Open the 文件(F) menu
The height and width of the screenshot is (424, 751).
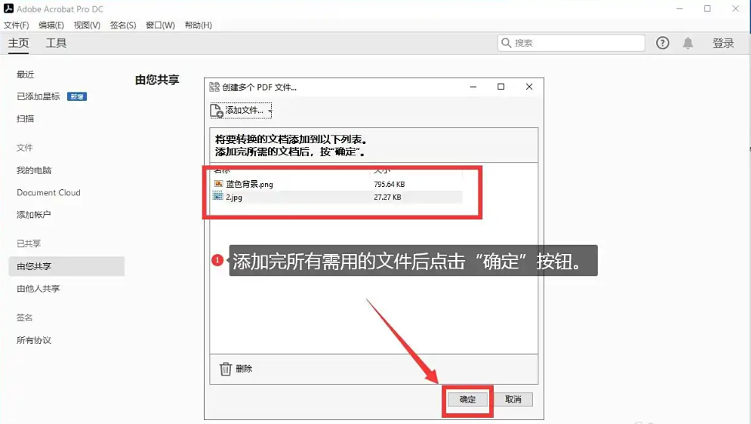click(16, 25)
